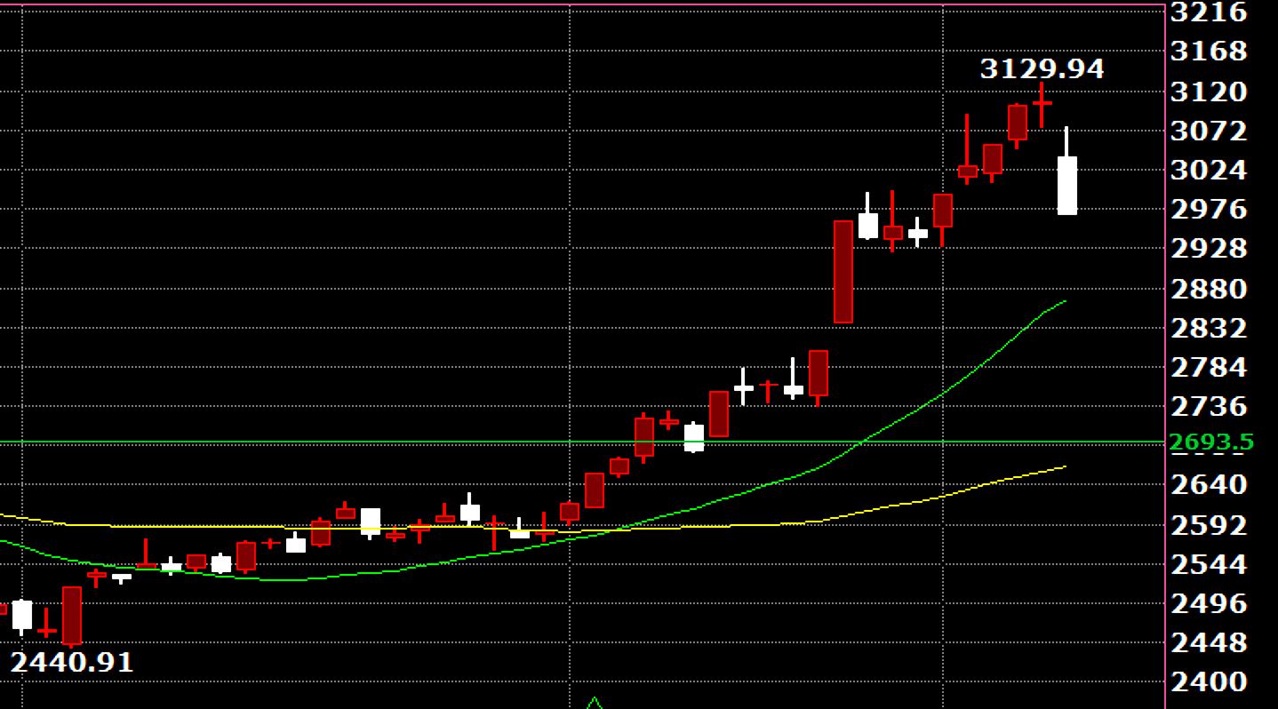
Task: Click the green moving average curve
Action: 533,546
